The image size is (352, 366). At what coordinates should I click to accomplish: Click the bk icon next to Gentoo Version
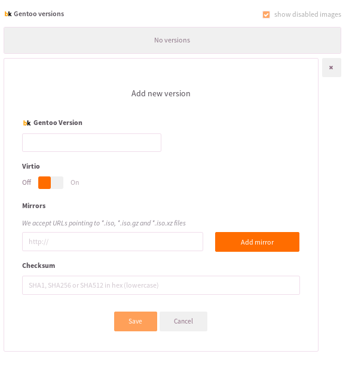click(x=27, y=123)
